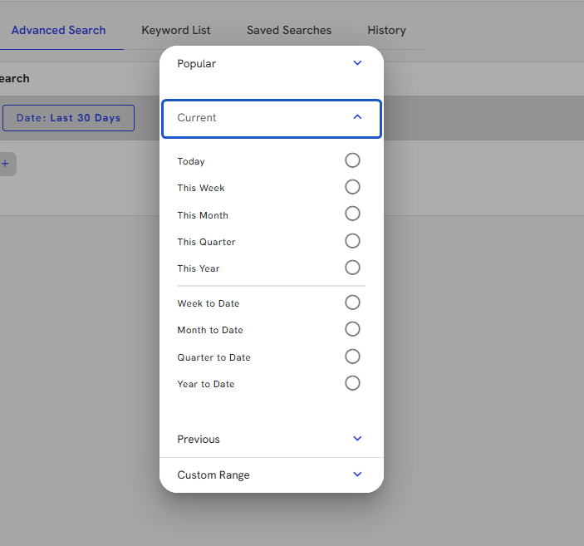Select Year to Date radio button
Image resolution: width=584 pixels, height=546 pixels.
(x=352, y=383)
